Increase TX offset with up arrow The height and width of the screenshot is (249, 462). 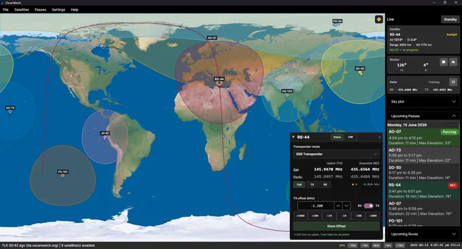[338, 206]
